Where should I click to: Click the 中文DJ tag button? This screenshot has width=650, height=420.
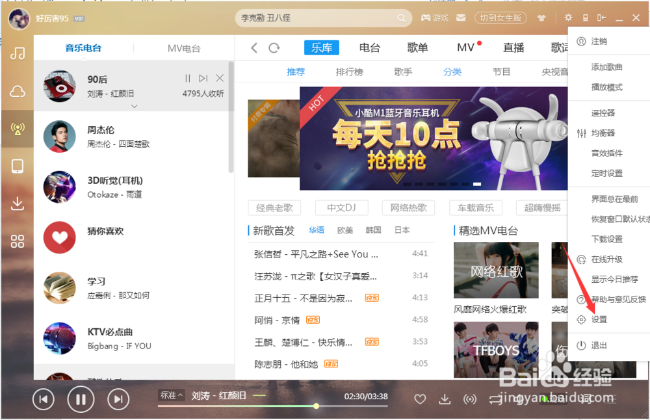pos(342,207)
